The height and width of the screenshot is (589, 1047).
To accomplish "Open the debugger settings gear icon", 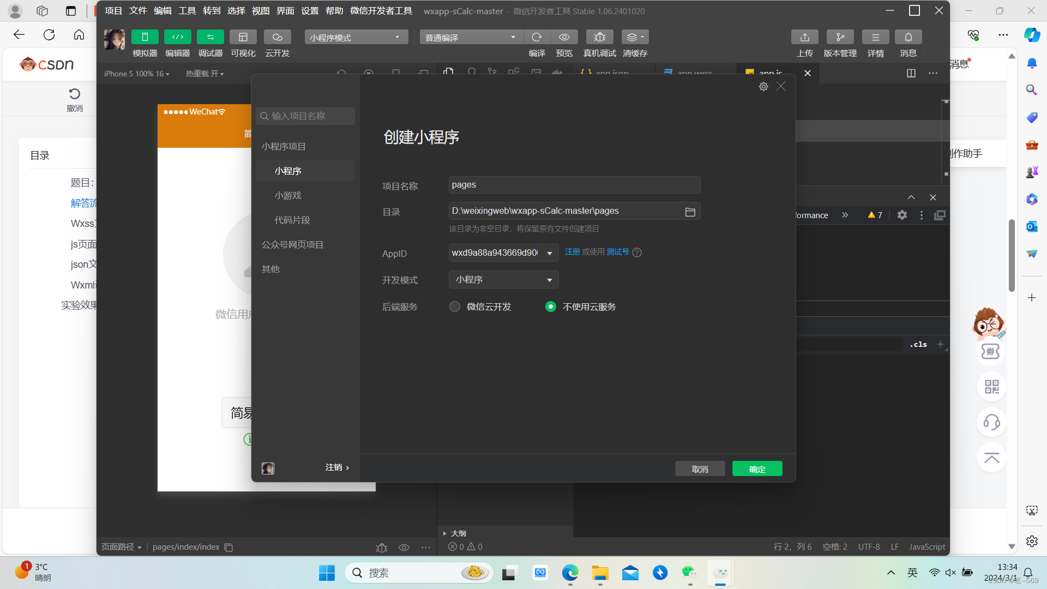I will pos(902,215).
